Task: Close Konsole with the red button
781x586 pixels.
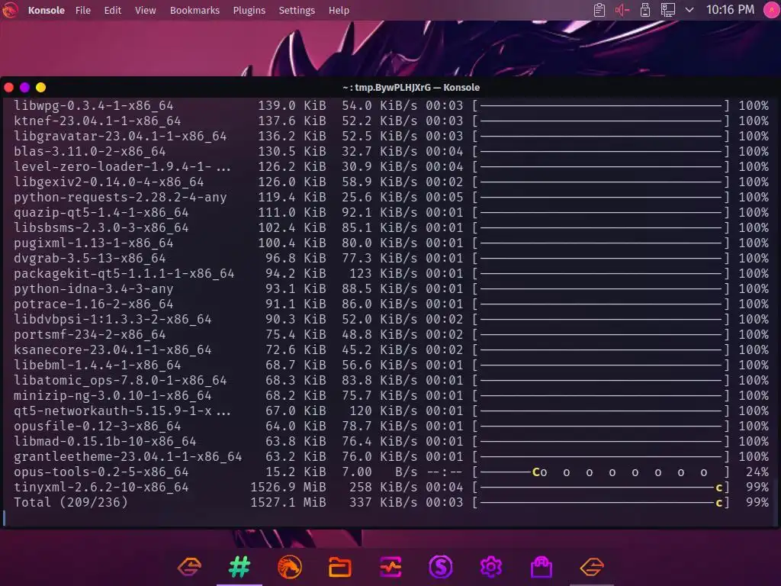Action: [x=9, y=88]
